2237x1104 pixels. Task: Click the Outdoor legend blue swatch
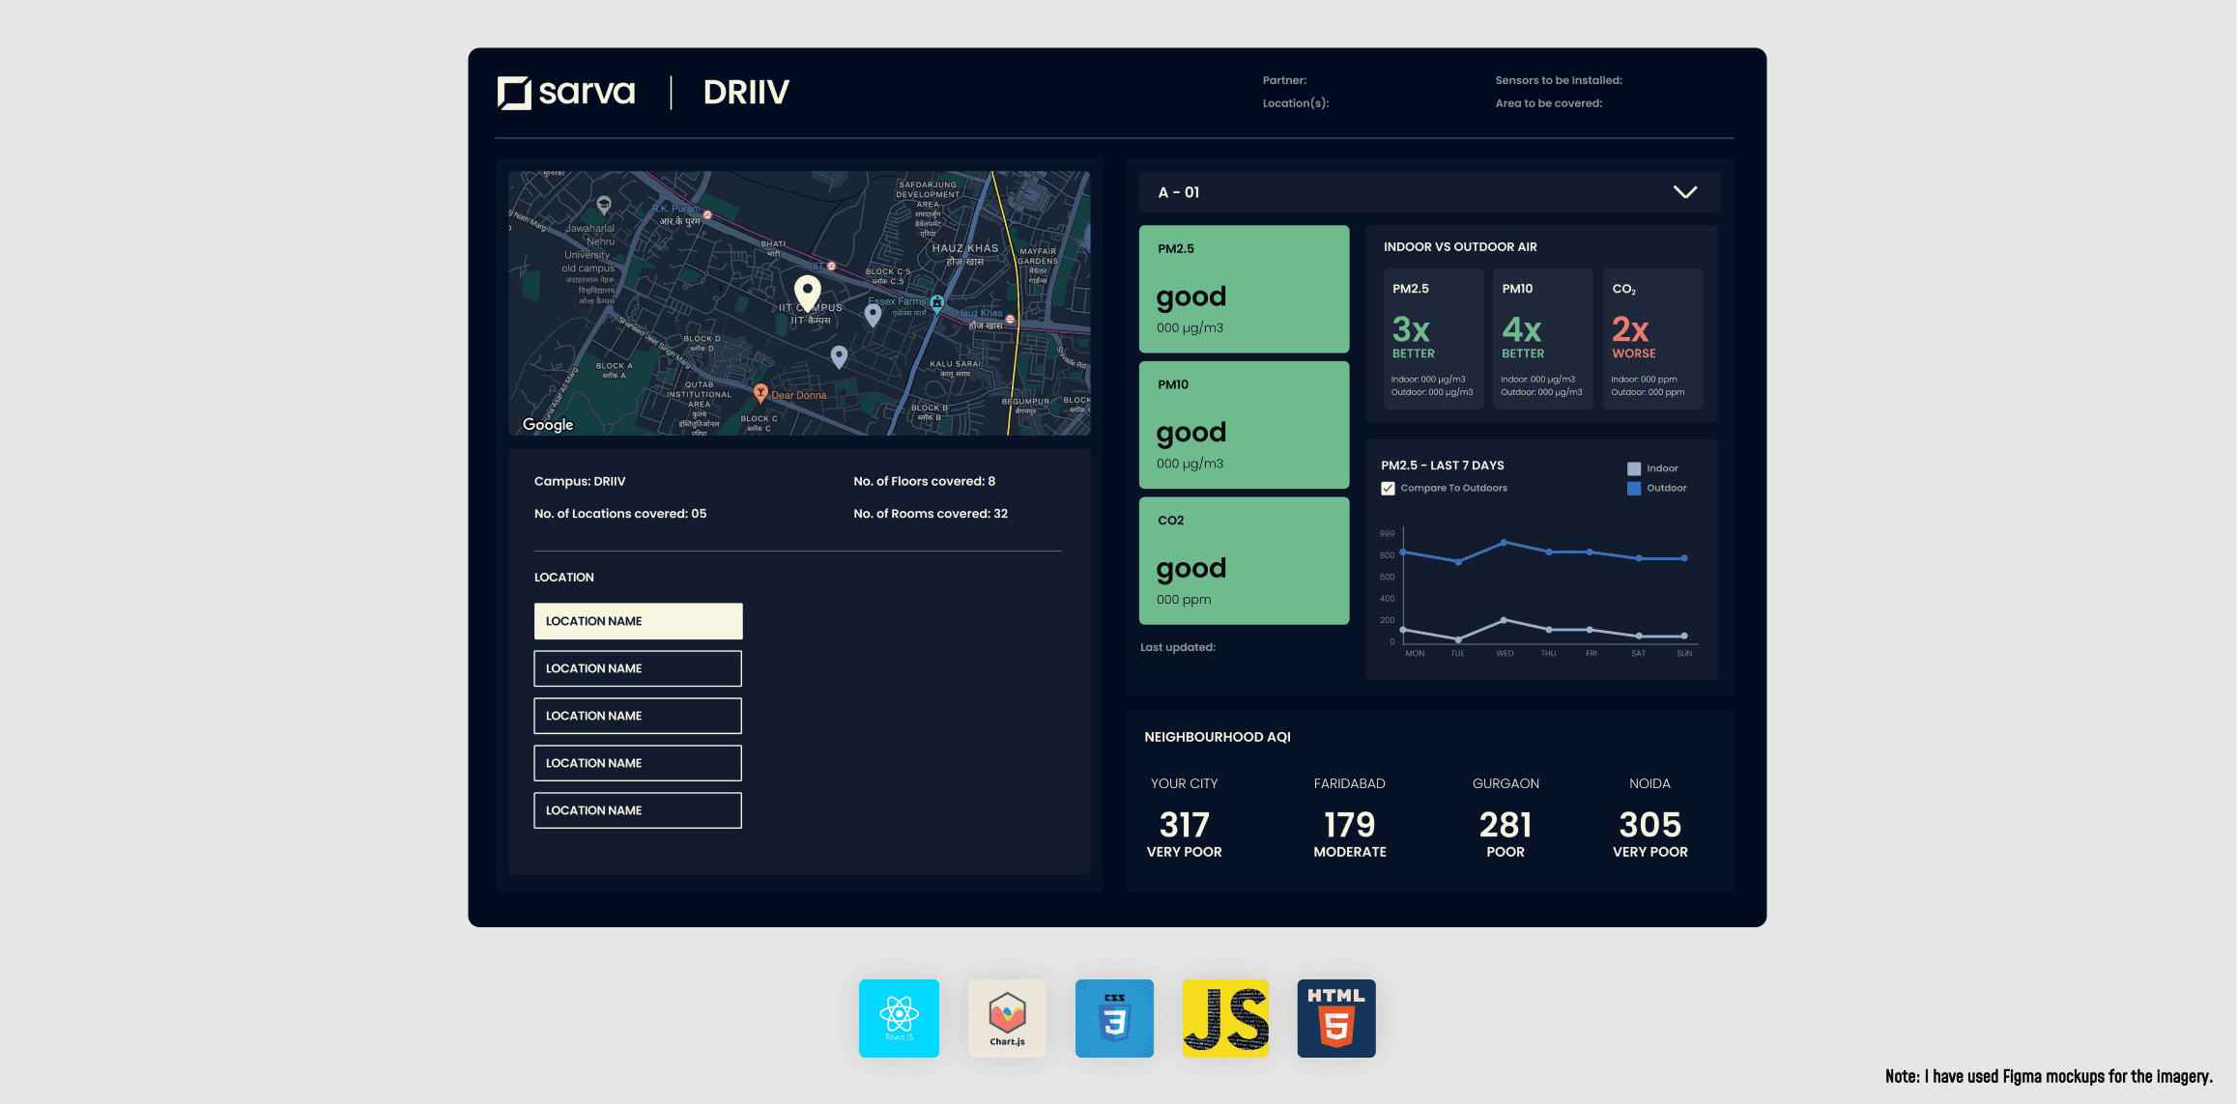click(x=1634, y=489)
